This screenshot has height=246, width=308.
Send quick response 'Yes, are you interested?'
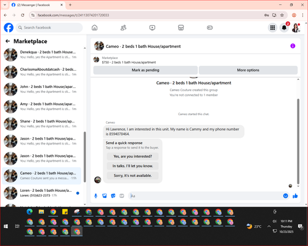point(132,156)
